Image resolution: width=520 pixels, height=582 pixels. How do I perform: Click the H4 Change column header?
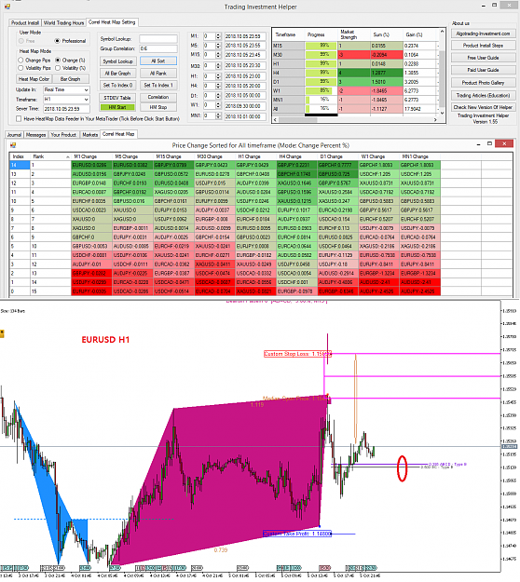tap(296, 156)
